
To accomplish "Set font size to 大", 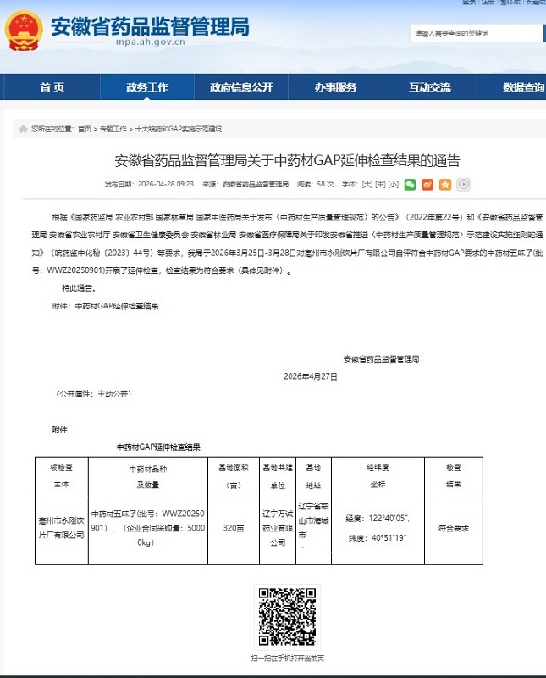I will pyautogui.click(x=367, y=185).
